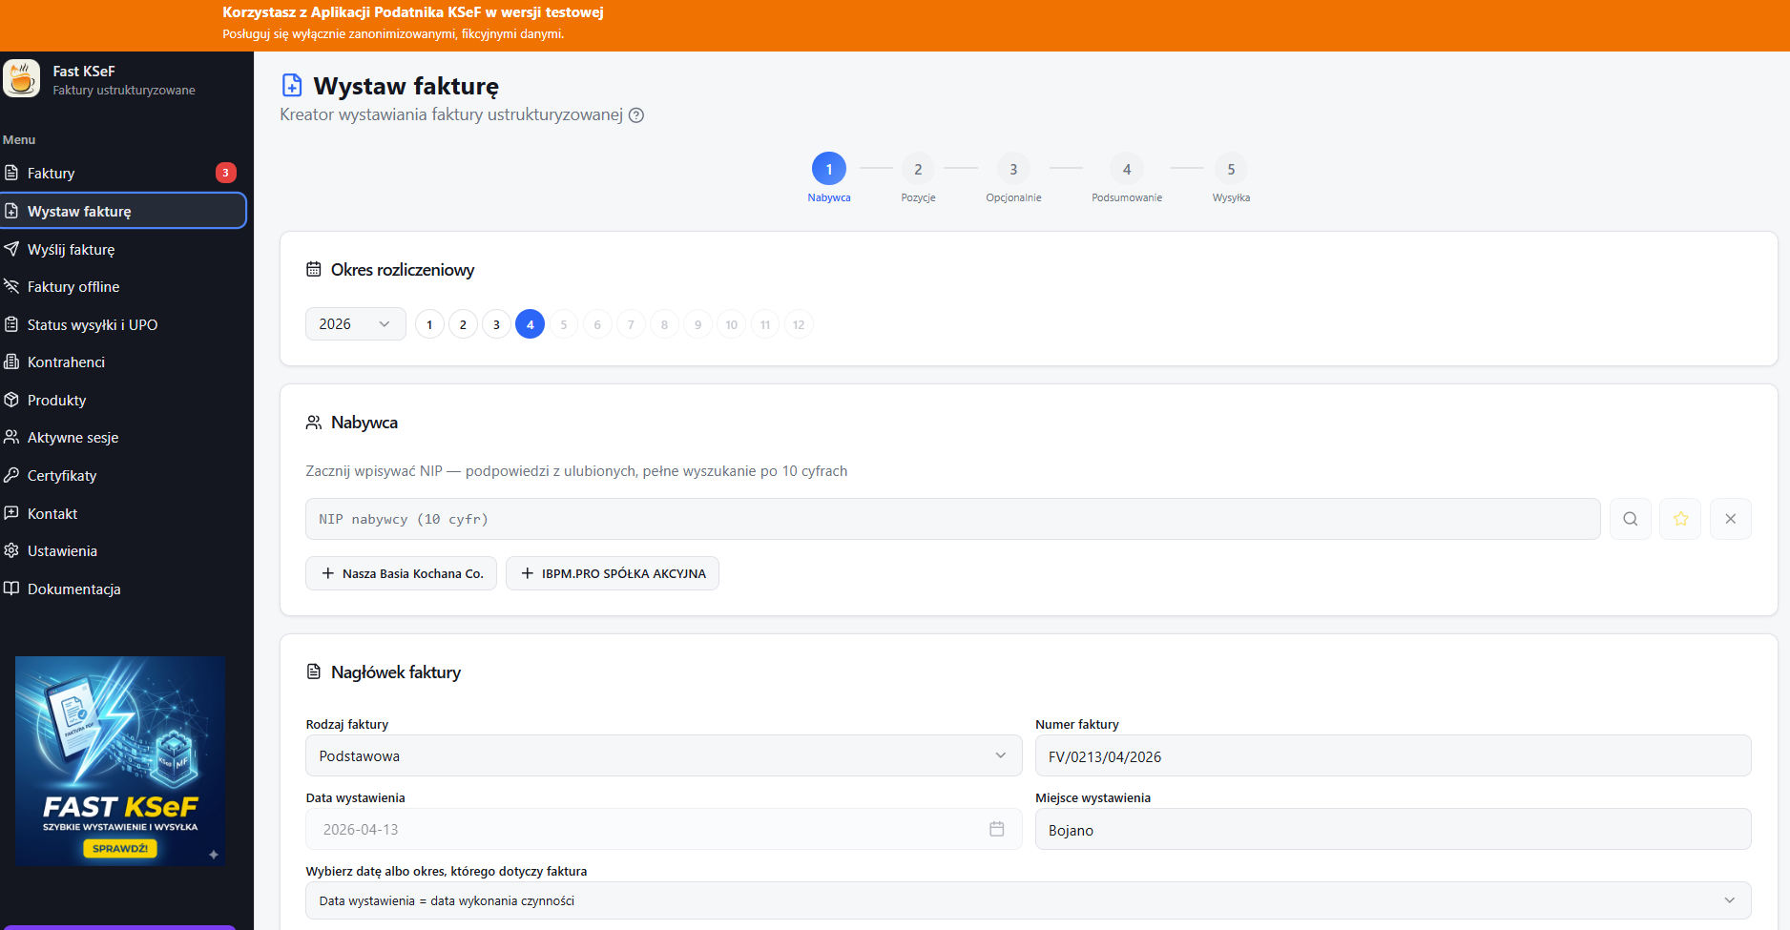
Task: Add buyer IBPM.PRO SPÓŁKA AKCYJNA
Action: tap(613, 573)
